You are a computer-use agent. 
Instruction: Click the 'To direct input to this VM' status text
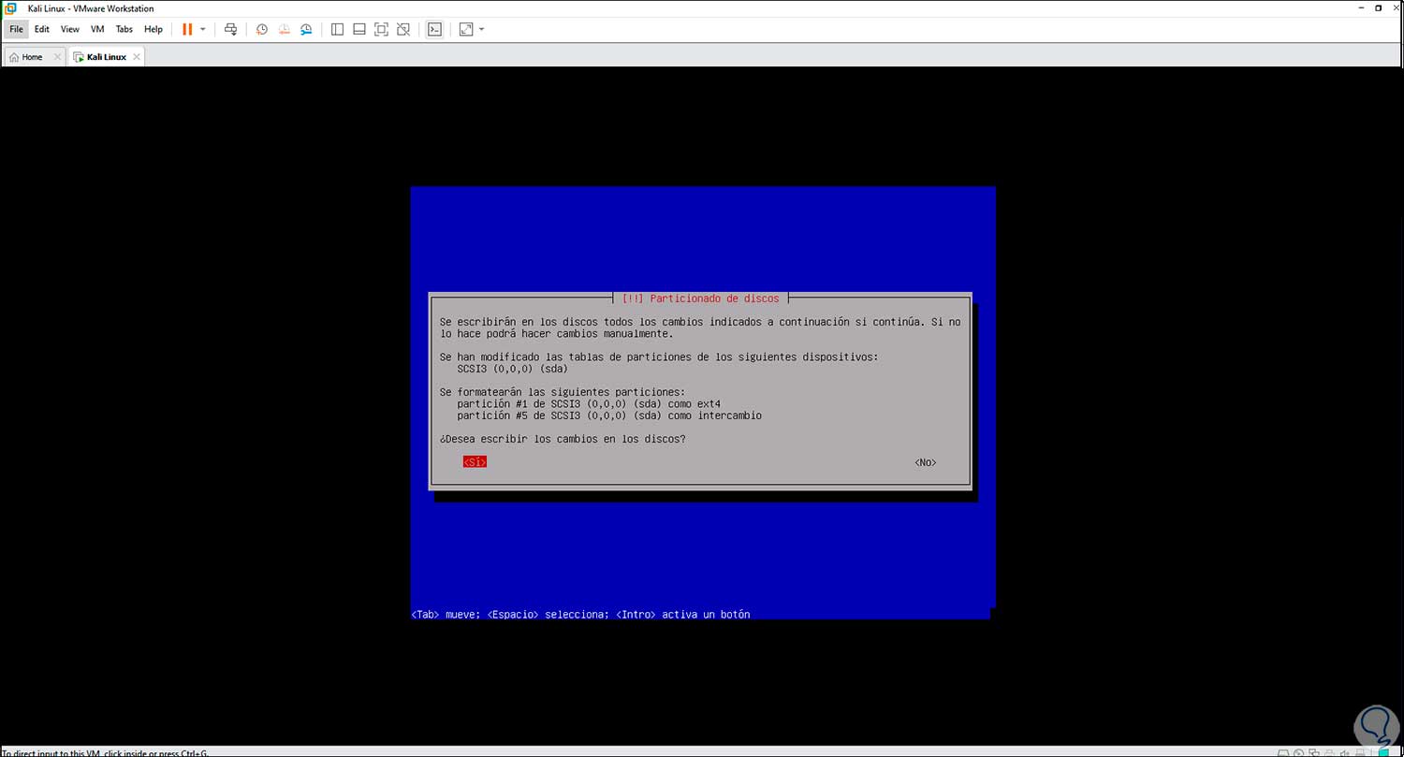click(105, 752)
